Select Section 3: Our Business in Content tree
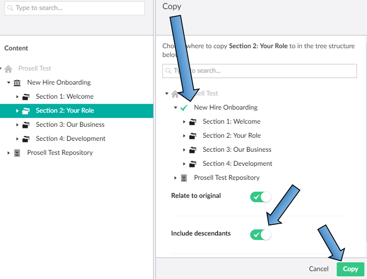This screenshot has height=279, width=367. coord(70,125)
